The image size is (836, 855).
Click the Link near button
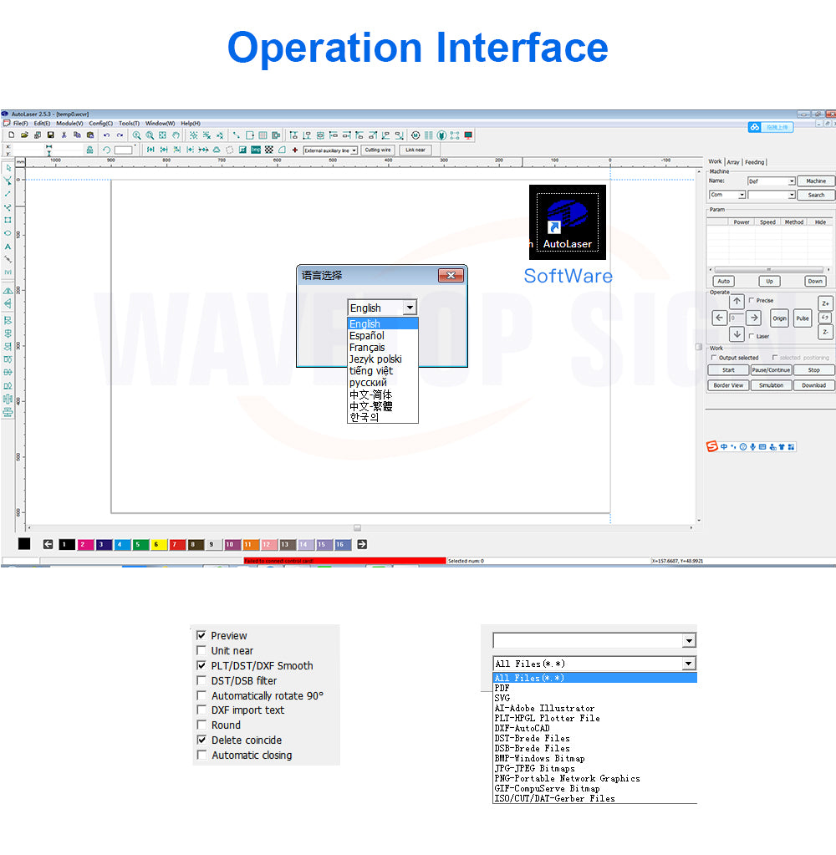pos(415,150)
